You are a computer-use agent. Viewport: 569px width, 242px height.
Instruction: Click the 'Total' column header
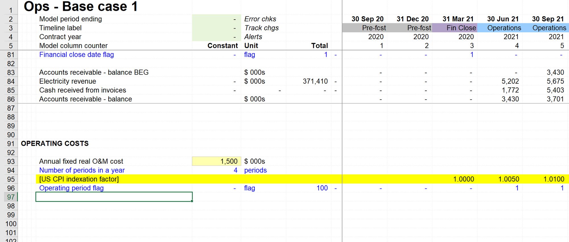tap(319, 46)
